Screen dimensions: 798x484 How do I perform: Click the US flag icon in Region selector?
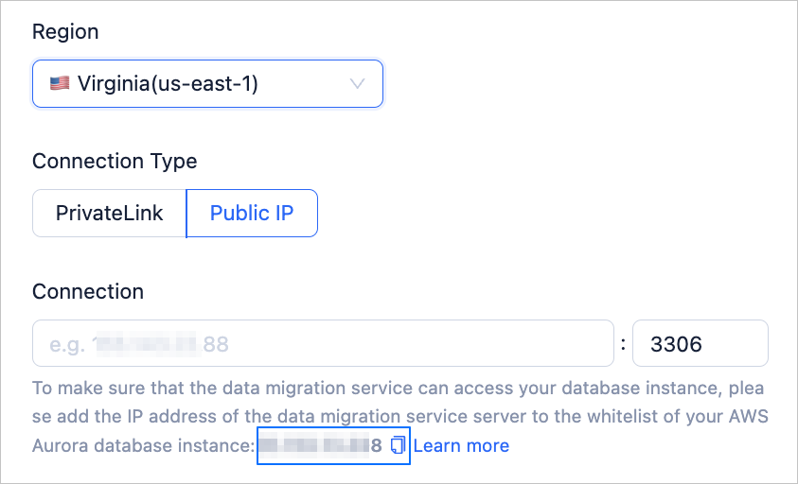60,84
